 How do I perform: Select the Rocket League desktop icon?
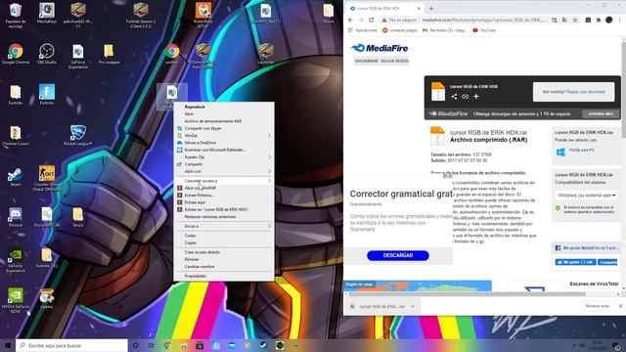pyautogui.click(x=78, y=135)
